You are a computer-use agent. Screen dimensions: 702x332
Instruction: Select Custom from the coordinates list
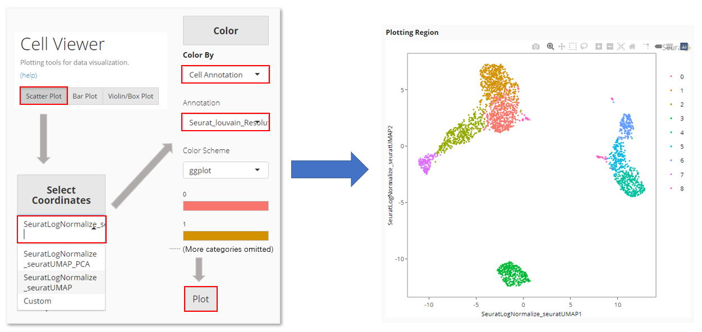(37, 301)
